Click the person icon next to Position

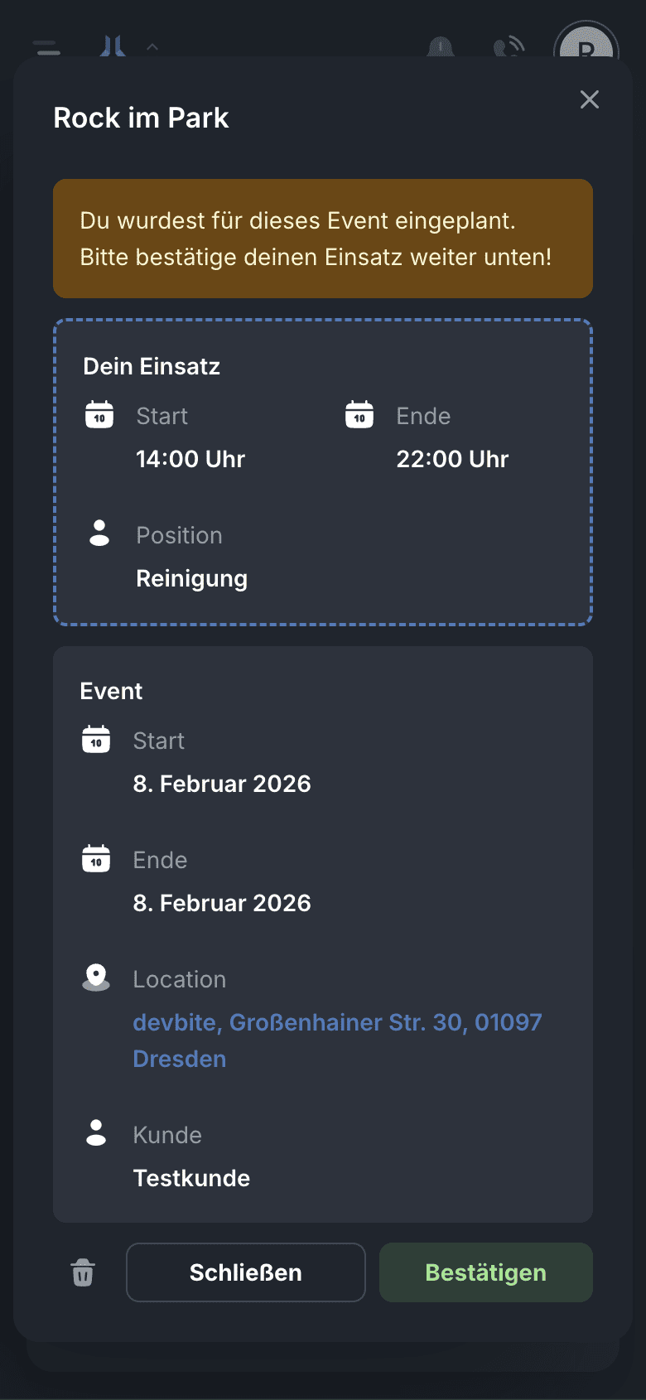click(x=99, y=533)
